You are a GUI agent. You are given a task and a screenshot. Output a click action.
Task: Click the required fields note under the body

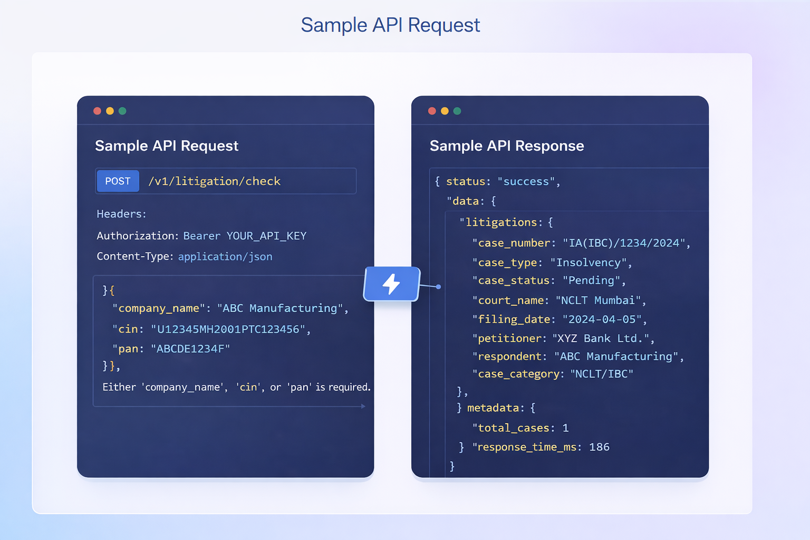pos(237,387)
